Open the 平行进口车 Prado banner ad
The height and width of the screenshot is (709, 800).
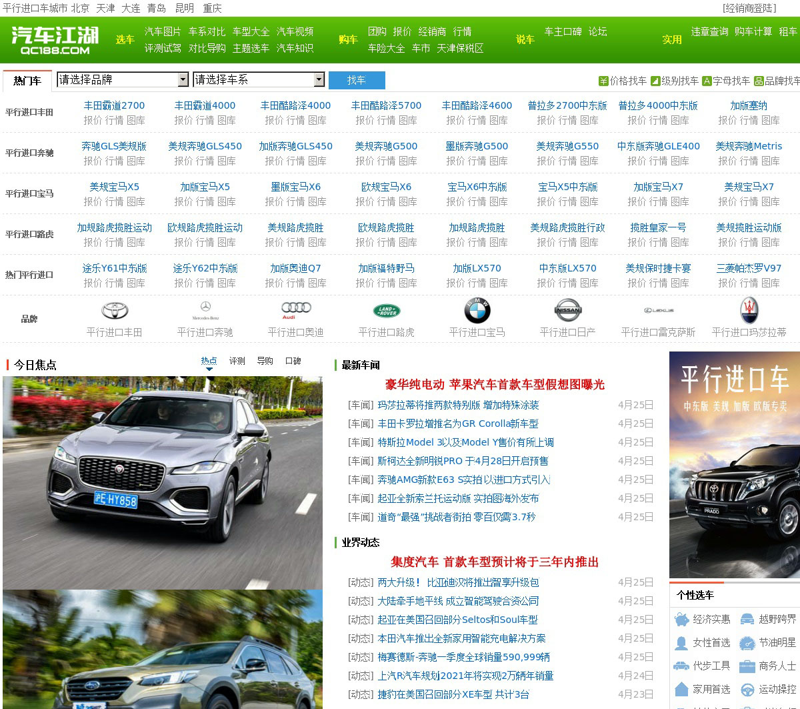click(x=735, y=464)
